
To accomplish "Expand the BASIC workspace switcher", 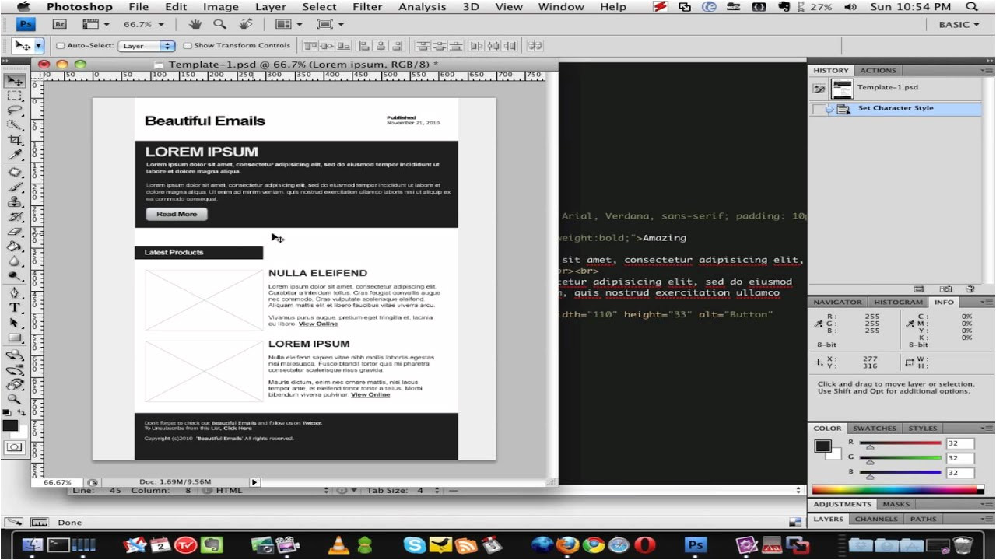I will click(959, 24).
